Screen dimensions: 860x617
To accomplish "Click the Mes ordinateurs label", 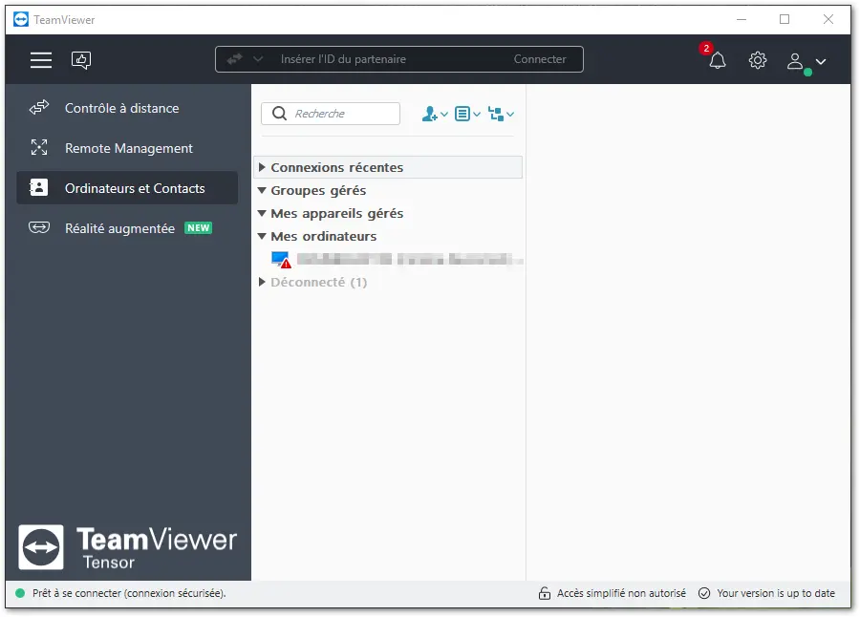I will point(324,236).
